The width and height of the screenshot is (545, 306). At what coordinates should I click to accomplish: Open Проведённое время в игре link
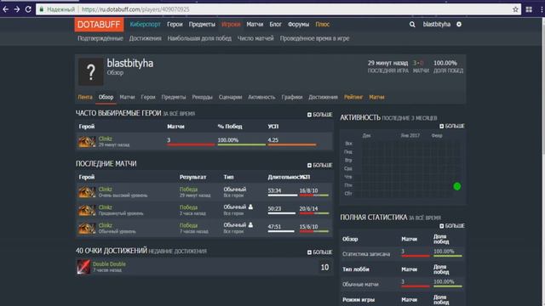coord(314,38)
